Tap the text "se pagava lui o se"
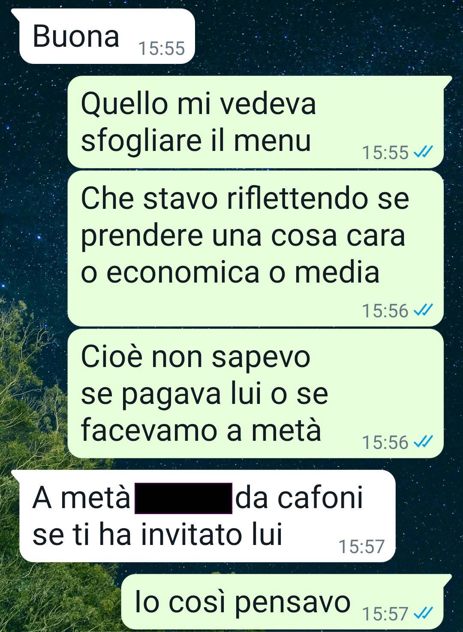The height and width of the screenshot is (632, 463). pos(204,395)
